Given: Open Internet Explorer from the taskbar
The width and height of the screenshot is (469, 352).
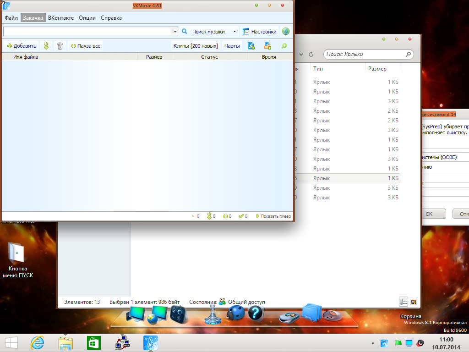Looking at the screenshot, I should 38,343.
